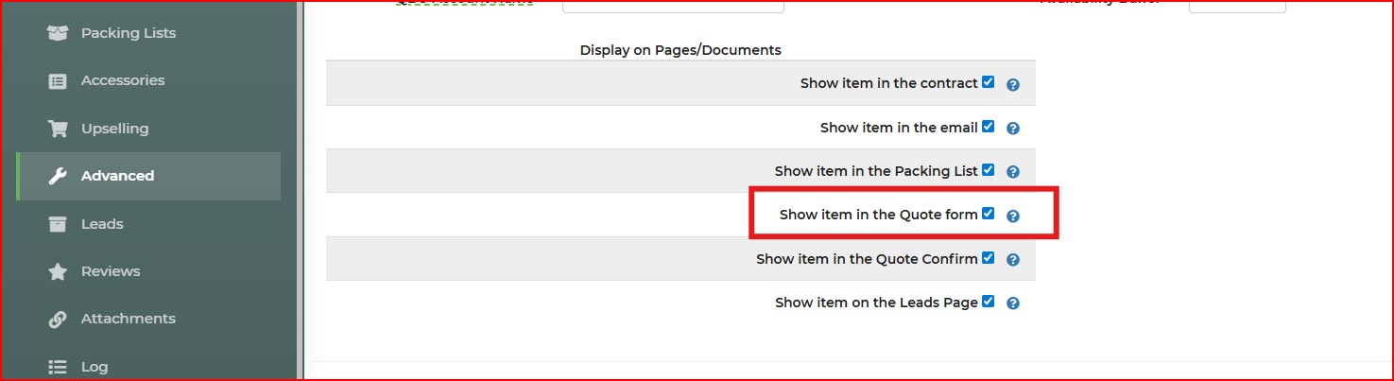The image size is (1394, 381).
Task: Toggle Show item in the Quote form
Action: pos(989,214)
